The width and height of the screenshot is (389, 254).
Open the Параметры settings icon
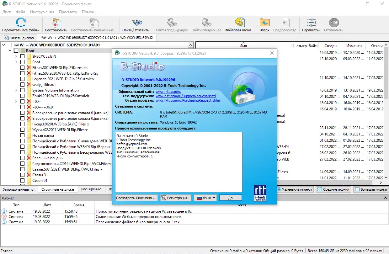(311, 22)
